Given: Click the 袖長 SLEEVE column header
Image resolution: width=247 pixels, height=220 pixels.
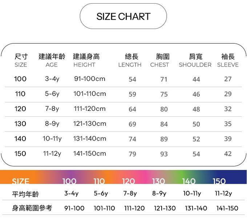Looking at the screenshot, I should [x=228, y=61].
